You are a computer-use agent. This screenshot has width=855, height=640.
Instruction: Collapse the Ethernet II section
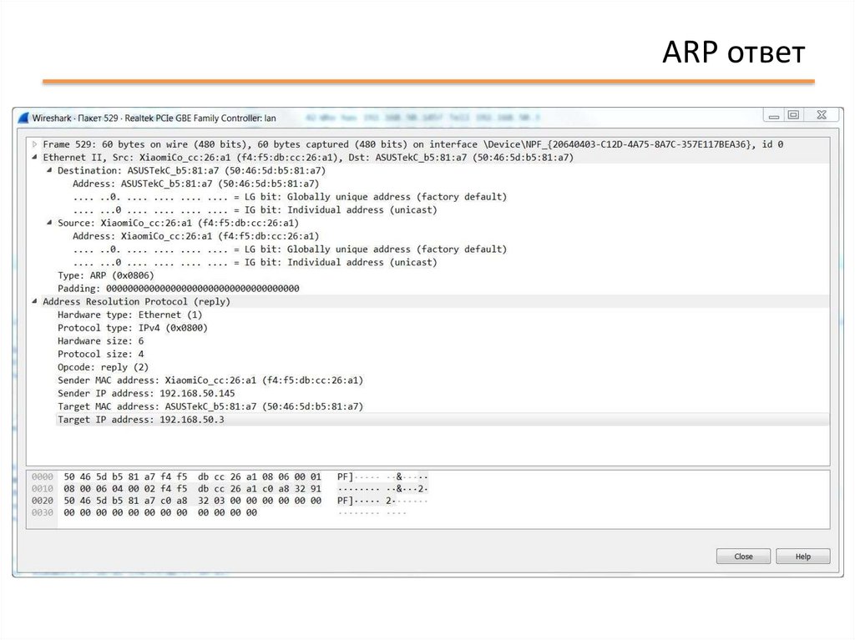pyautogui.click(x=34, y=157)
